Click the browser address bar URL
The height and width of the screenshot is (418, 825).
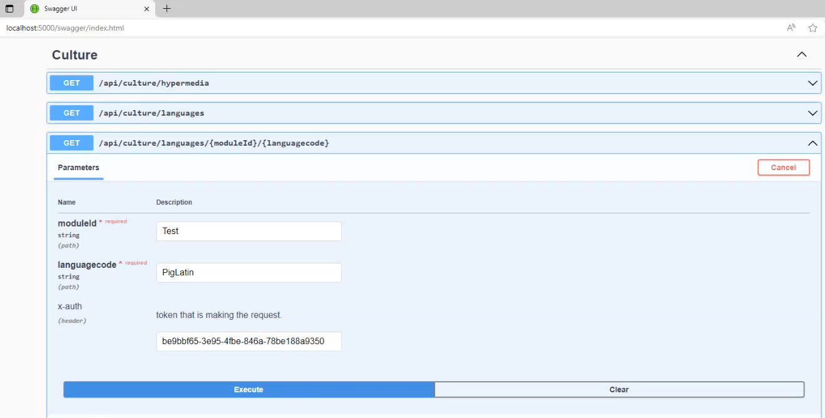[65, 28]
